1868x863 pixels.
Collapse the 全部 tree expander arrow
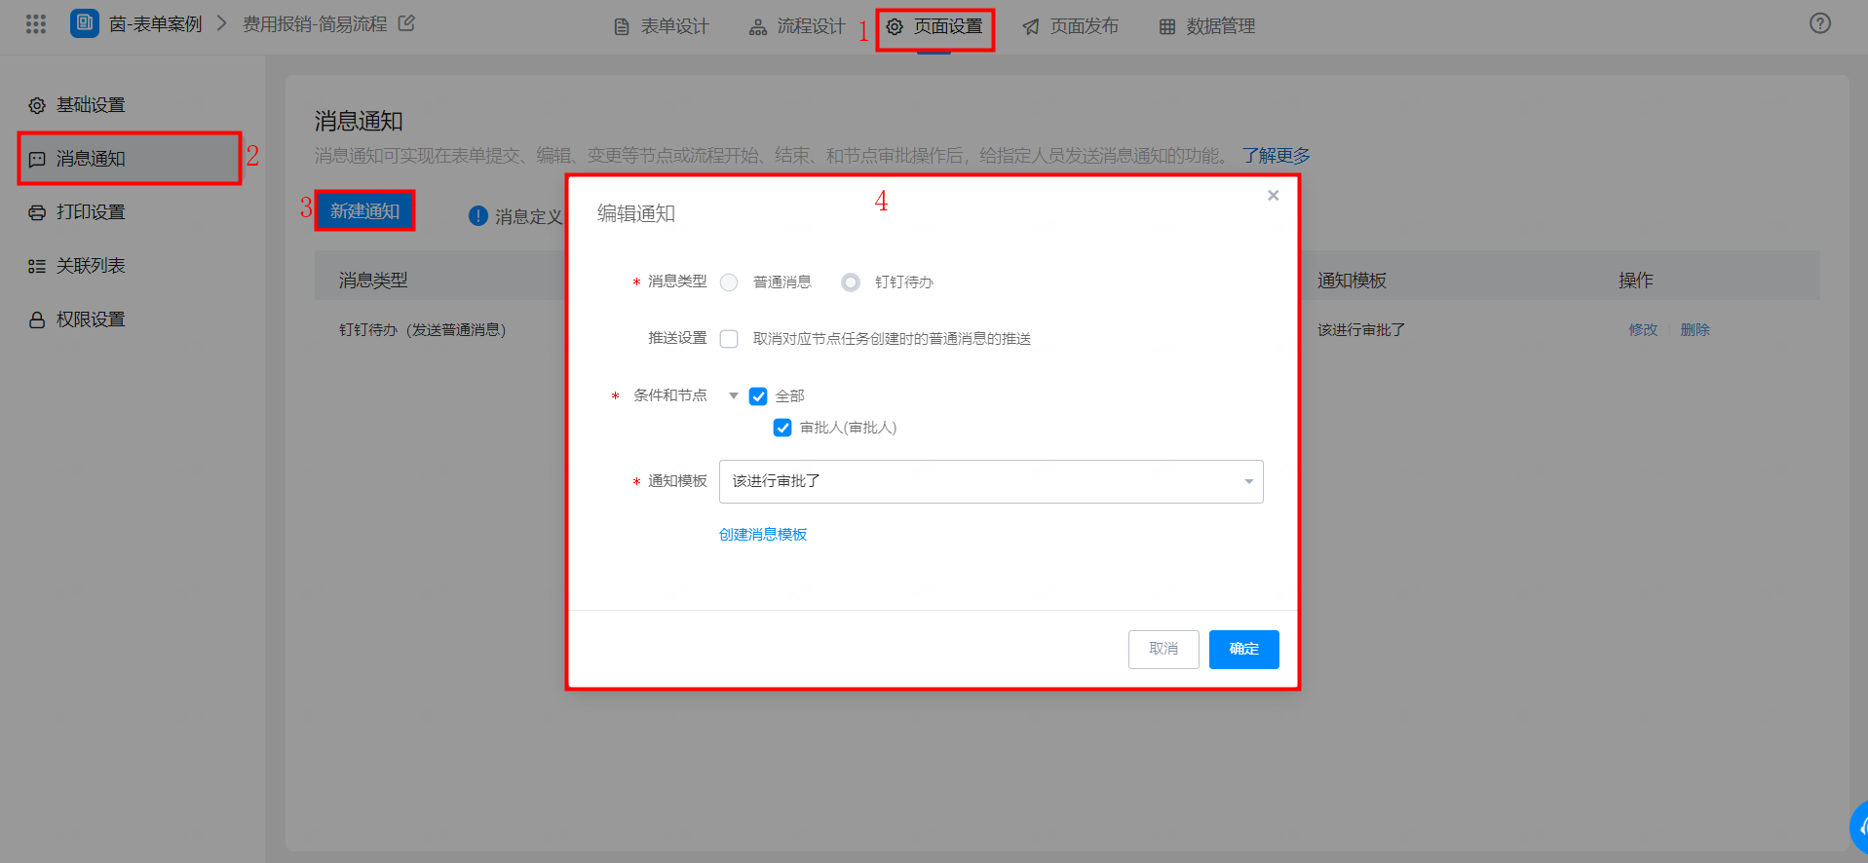(x=734, y=396)
